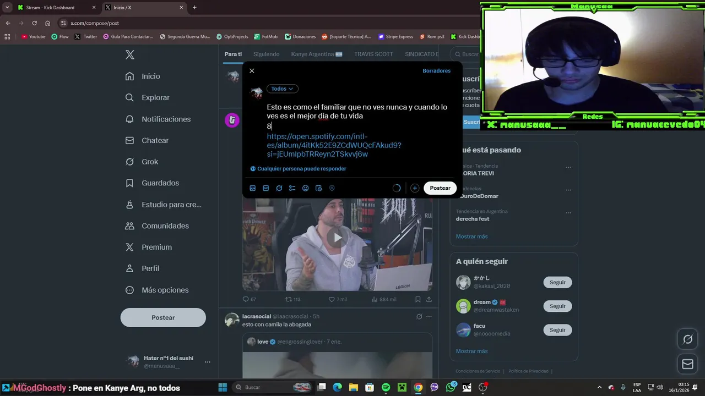Open Chatear in sidebar
Image resolution: width=705 pixels, height=396 pixels.
147,140
